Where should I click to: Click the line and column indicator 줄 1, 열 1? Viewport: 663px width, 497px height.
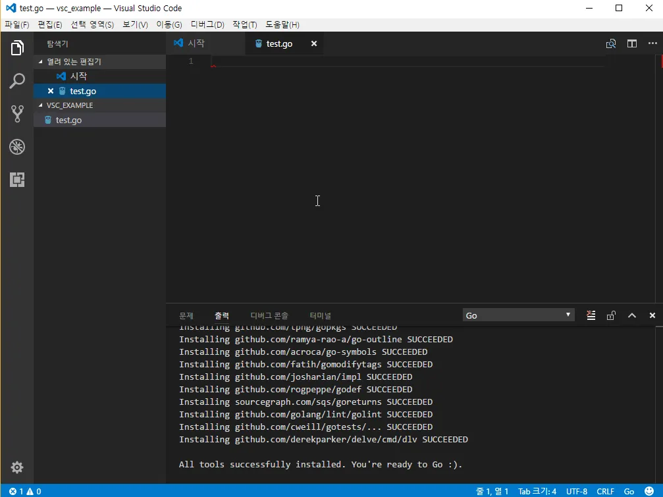(492, 492)
